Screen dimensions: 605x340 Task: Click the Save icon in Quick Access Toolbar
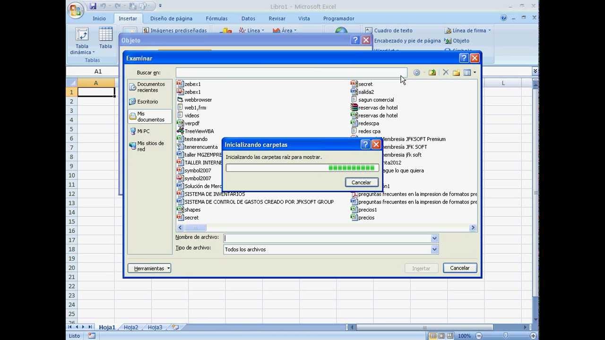93,6
